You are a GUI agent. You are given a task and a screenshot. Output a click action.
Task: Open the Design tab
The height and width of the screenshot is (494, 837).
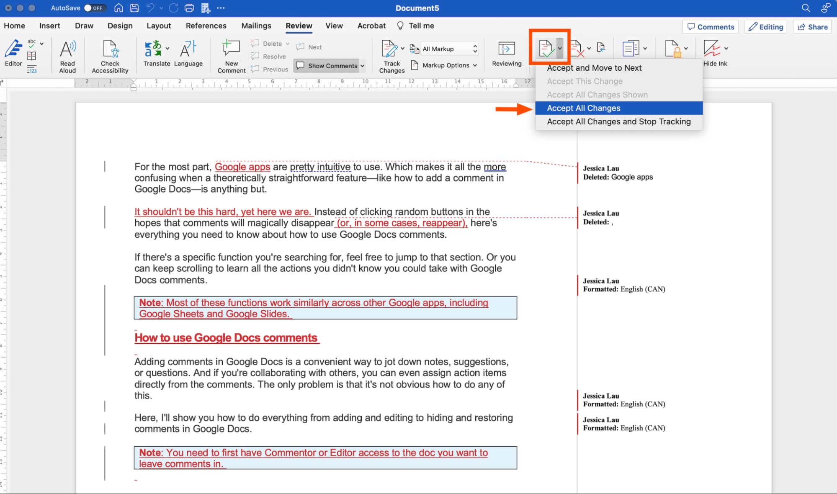120,26
